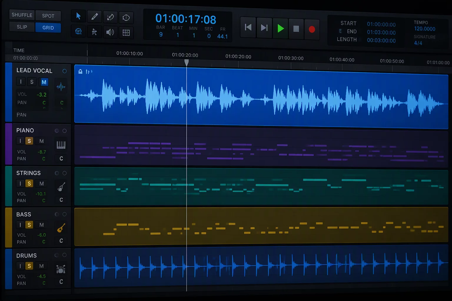Pick the pencil drawing tool
The height and width of the screenshot is (301, 452).
pyautogui.click(x=94, y=16)
